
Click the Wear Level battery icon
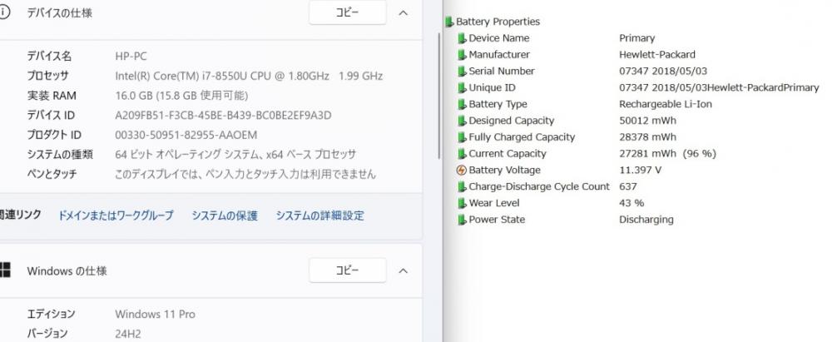point(462,203)
